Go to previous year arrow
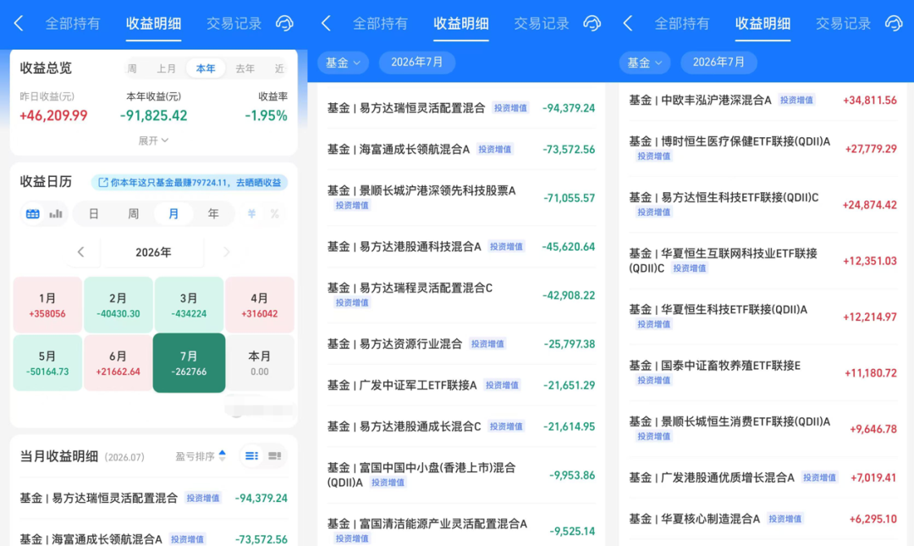The image size is (914, 546). point(81,252)
